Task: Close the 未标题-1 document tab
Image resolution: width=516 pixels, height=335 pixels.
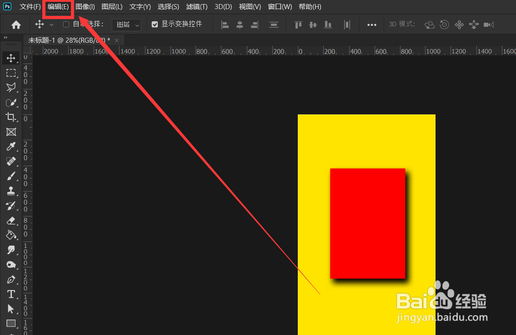Action: [117, 40]
